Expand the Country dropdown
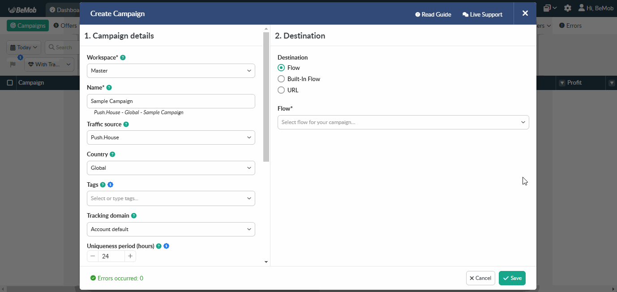Image resolution: width=617 pixels, height=292 pixels. [x=171, y=167]
